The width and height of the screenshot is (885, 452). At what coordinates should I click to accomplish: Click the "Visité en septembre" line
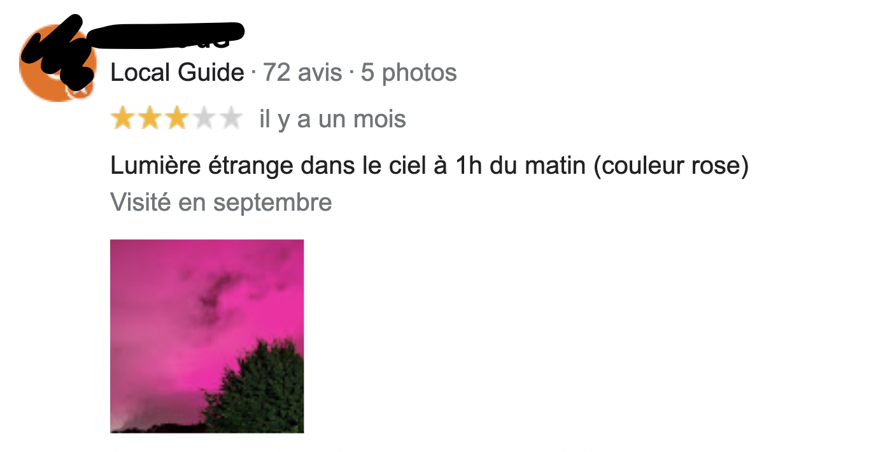(x=221, y=202)
